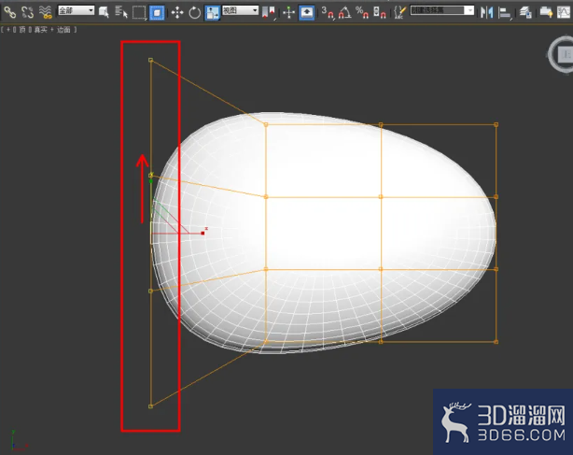Toggle the Graphite ribbon button
573x455 pixels.
pyautogui.click(x=546, y=13)
